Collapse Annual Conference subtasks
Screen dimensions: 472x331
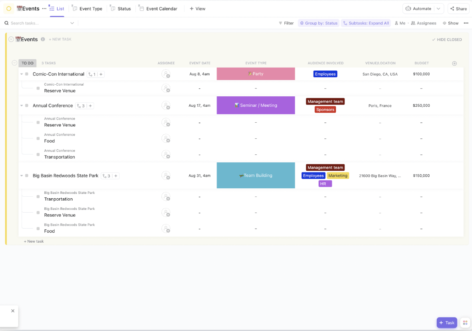(21, 106)
